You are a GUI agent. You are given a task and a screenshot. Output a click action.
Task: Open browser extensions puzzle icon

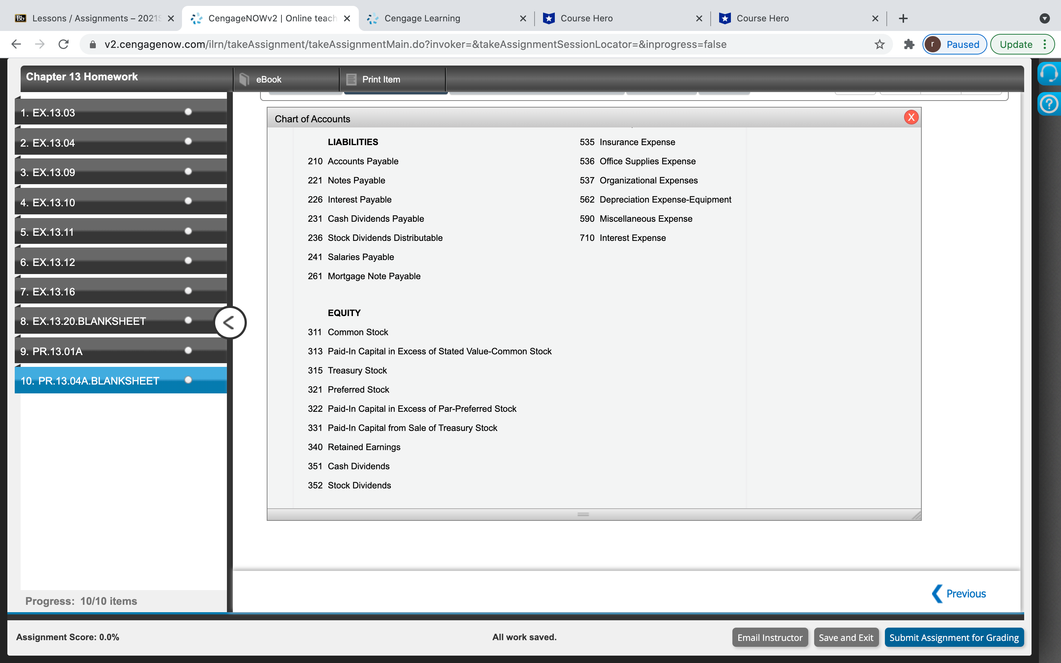[x=909, y=44]
